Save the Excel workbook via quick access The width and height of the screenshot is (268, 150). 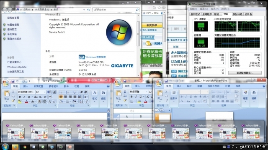pyautogui.click(x=125, y=81)
